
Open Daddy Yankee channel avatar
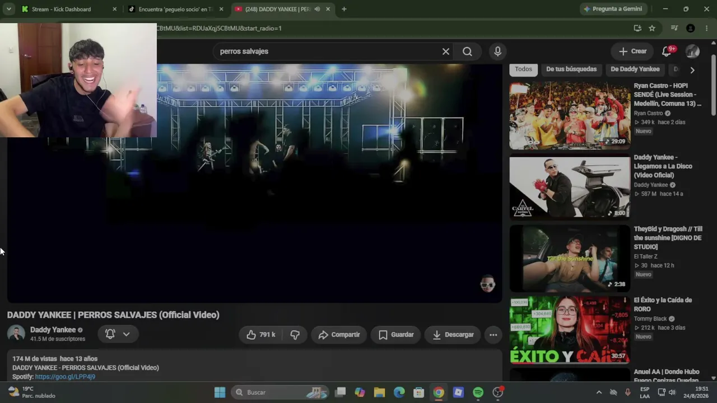point(16,334)
